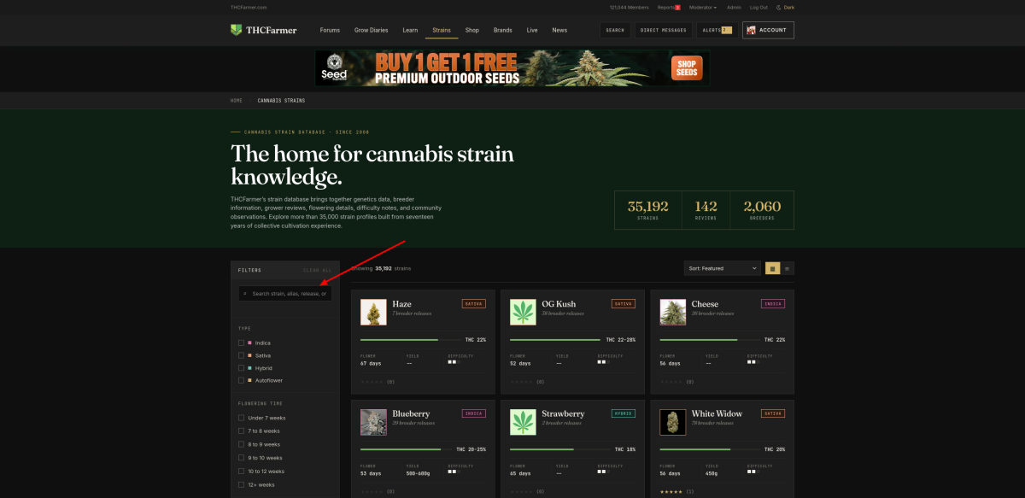The width and height of the screenshot is (1025, 498).
Task: Check the 9 to 10 weeks filter
Action: [x=241, y=458]
